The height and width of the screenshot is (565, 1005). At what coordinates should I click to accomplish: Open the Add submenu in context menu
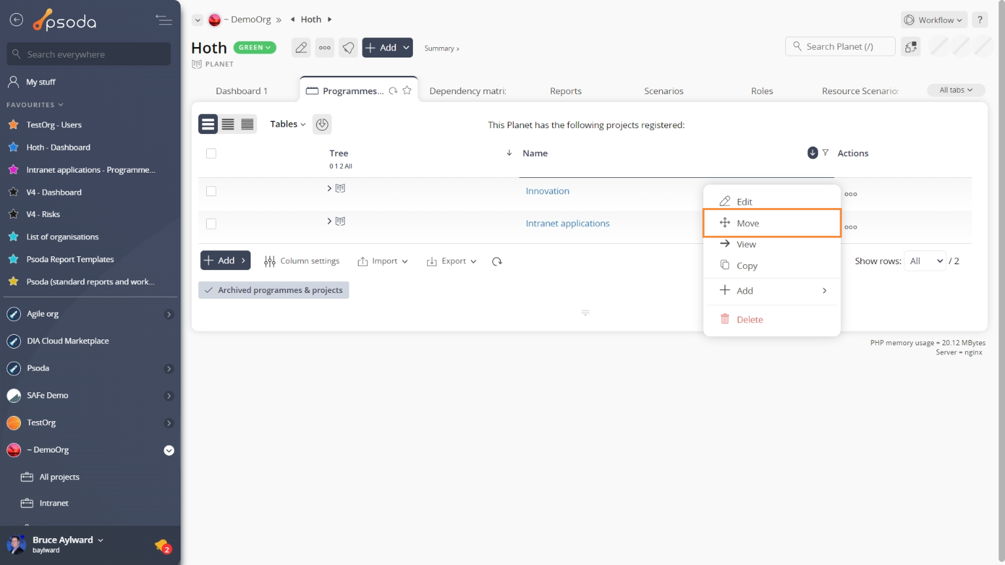tap(772, 290)
